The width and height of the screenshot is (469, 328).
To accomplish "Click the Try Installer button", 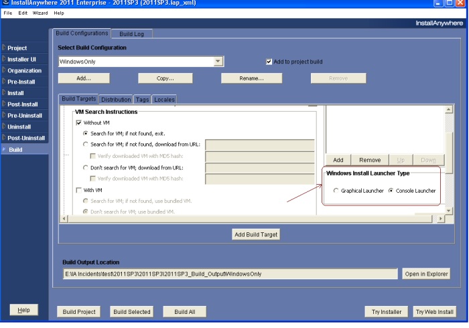I will 387,312.
